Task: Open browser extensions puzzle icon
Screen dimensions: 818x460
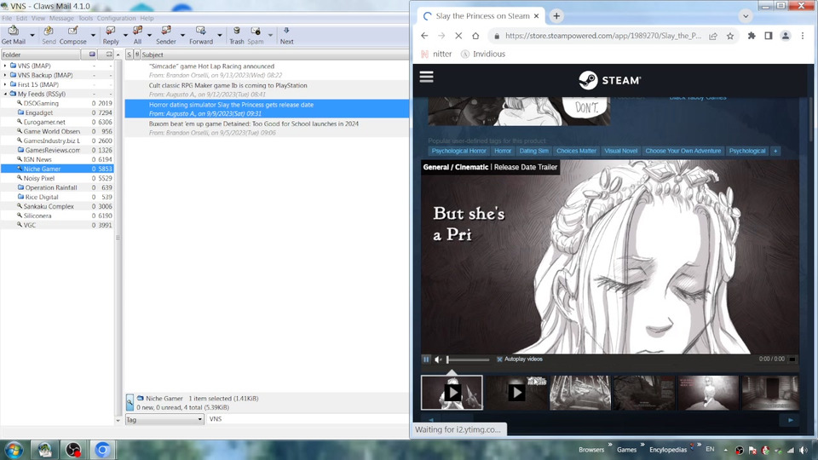Action: 752,36
